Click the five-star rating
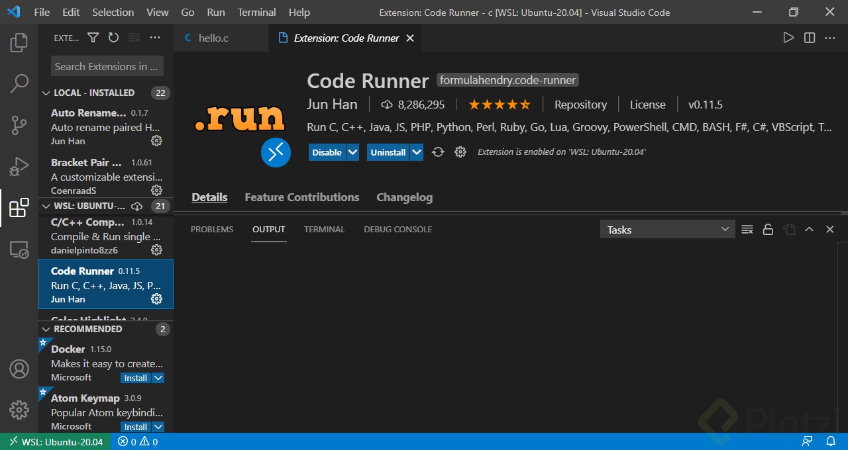The height and width of the screenshot is (450, 848). (x=500, y=105)
